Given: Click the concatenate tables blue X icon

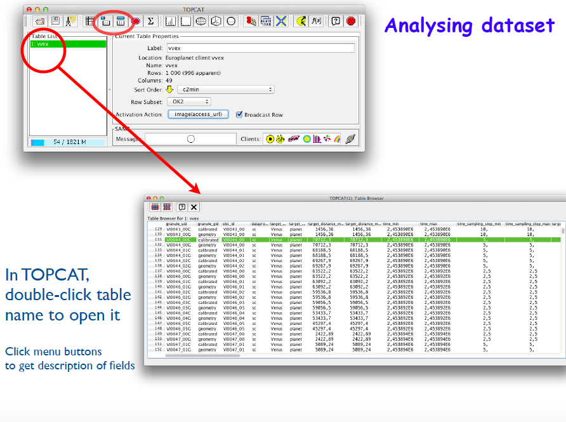Looking at the screenshot, I should tap(281, 22).
